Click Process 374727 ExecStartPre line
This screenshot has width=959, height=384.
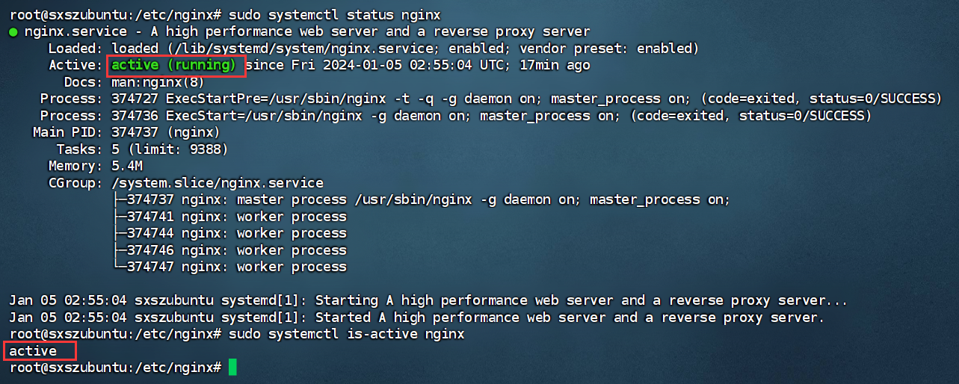(x=490, y=99)
